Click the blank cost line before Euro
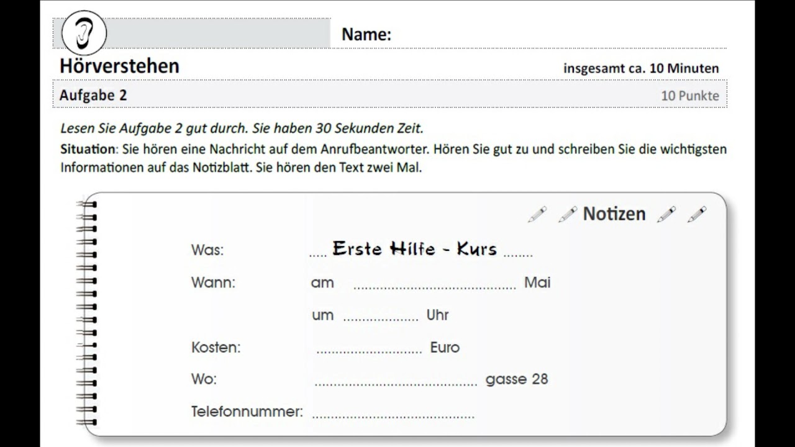This screenshot has width=795, height=447. (369, 353)
